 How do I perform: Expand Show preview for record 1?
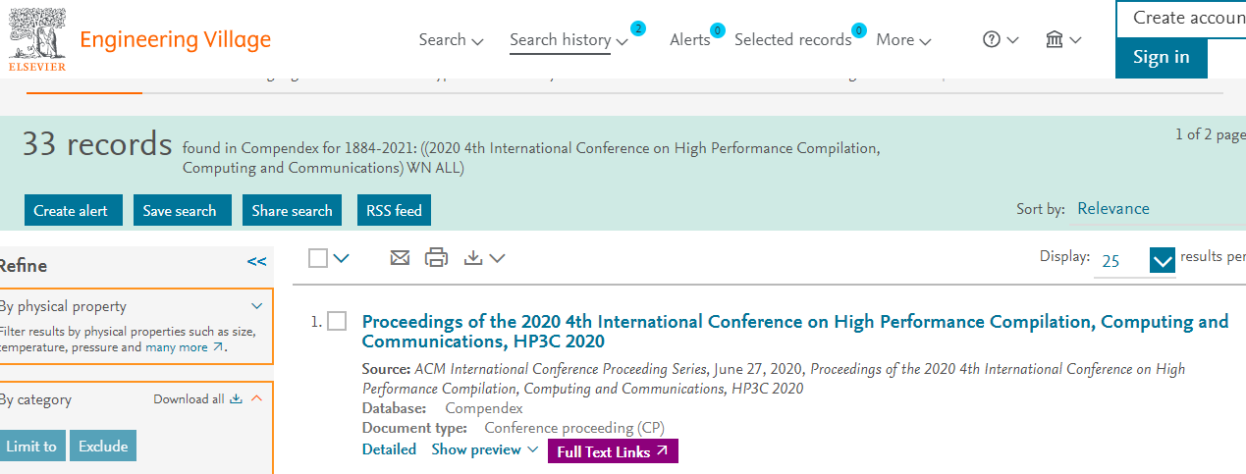pyautogui.click(x=485, y=449)
